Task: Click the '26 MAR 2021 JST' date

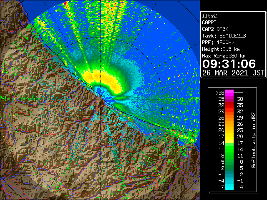Action: point(234,73)
